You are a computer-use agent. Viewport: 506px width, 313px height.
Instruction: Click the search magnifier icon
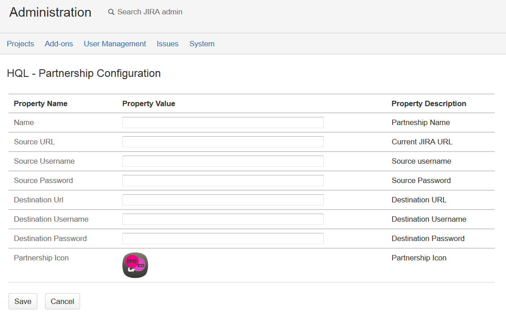click(x=111, y=12)
